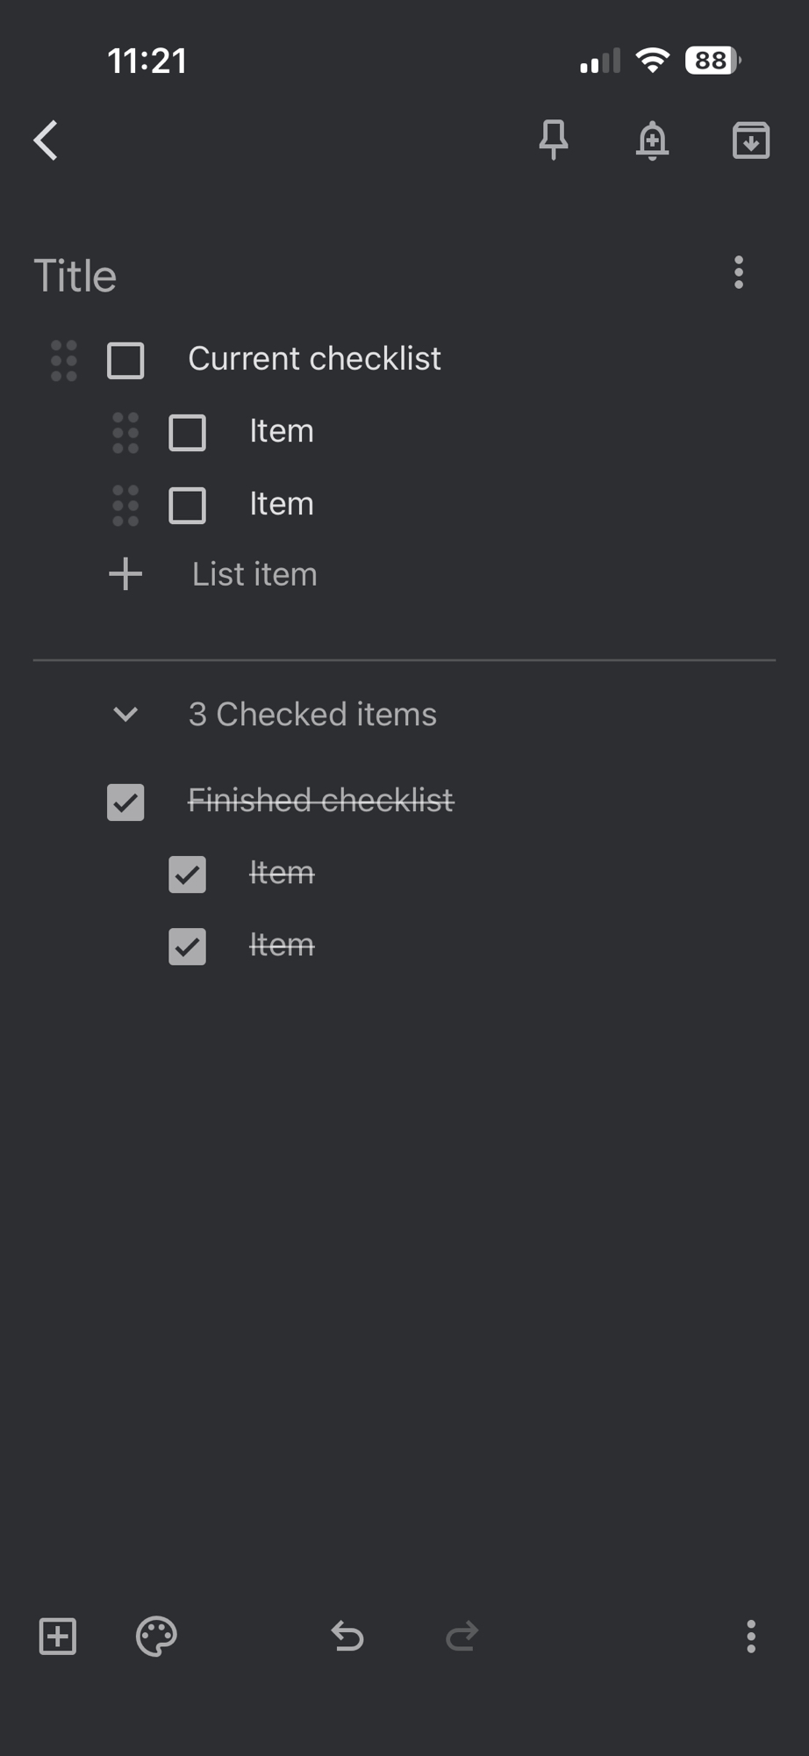The image size is (809, 1756).
Task: Open the background color palette icon
Action: click(156, 1637)
